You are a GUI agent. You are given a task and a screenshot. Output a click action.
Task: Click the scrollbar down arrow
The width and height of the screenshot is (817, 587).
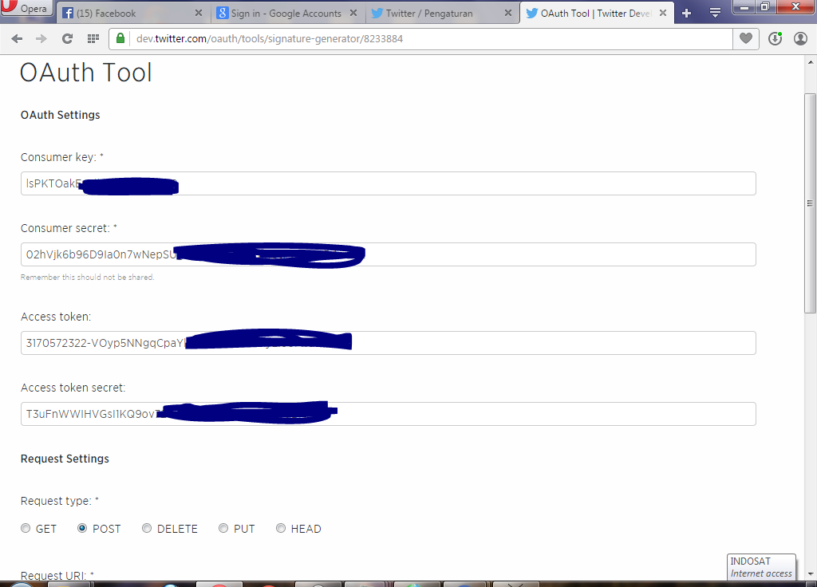811,573
